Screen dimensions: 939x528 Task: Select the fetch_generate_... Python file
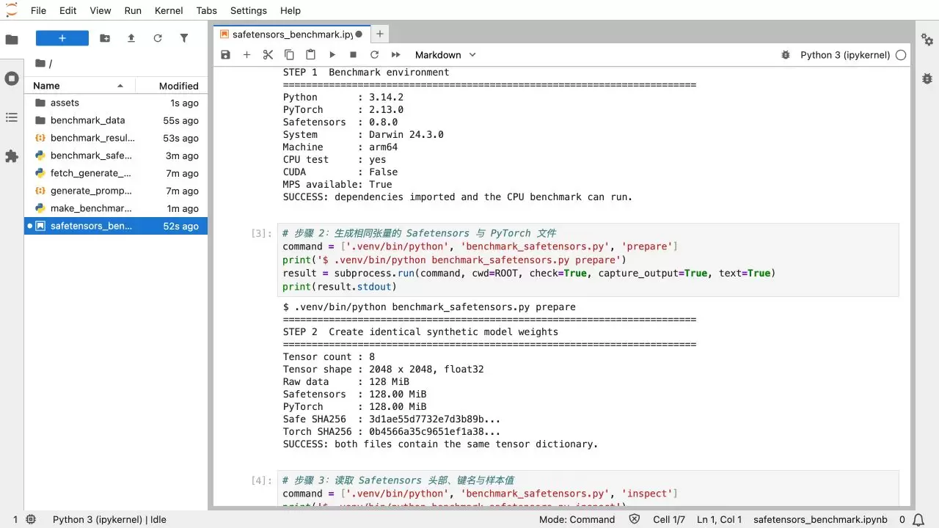[116, 173]
